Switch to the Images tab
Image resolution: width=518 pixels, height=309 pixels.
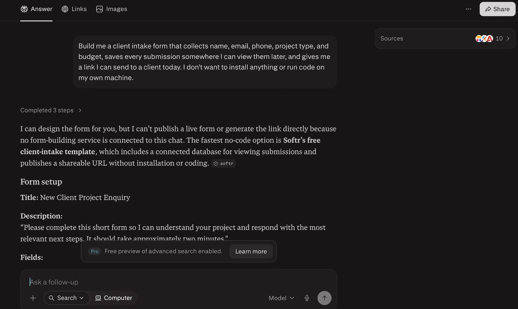[111, 9]
